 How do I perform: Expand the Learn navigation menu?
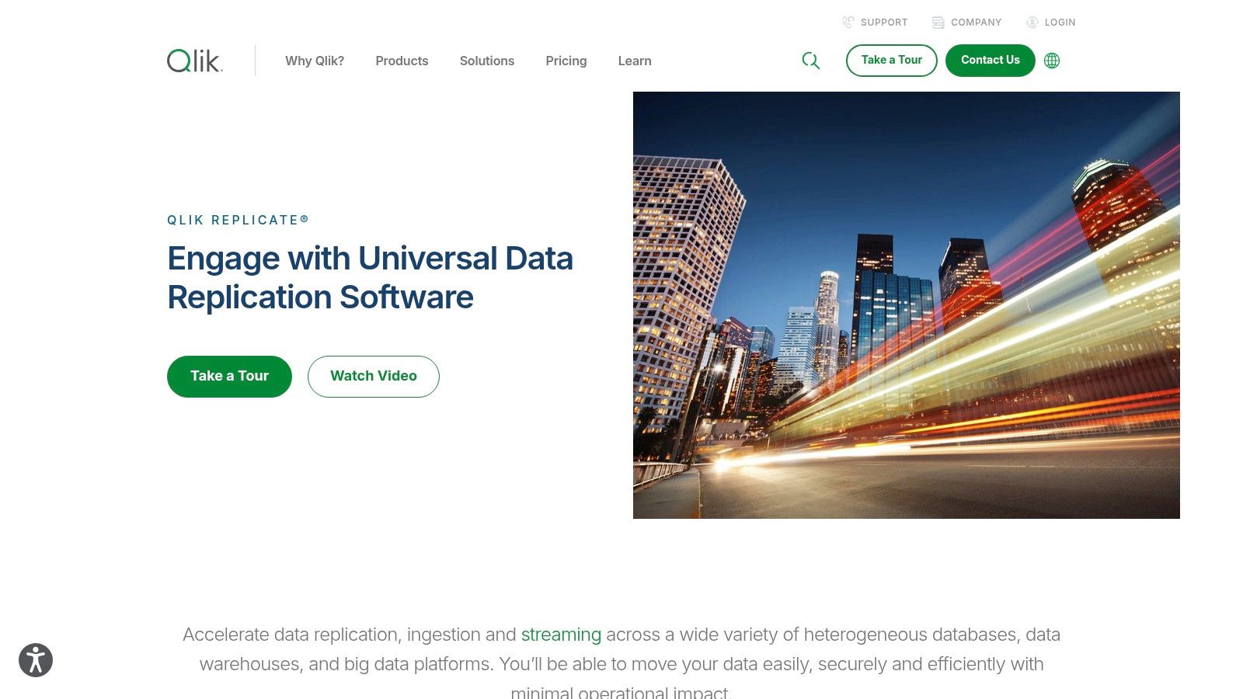pyautogui.click(x=634, y=61)
